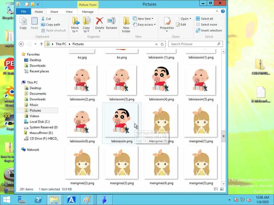
Task: Click the Picture Tools contextual tab
Action: (x=88, y=5)
